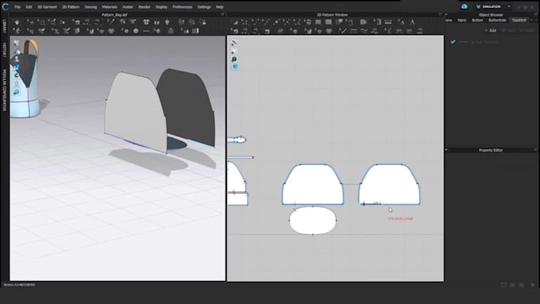Viewport: 540px width, 304px height.
Task: Select the Rectangle pattern tool in 2D toolbar
Action: [318, 22]
